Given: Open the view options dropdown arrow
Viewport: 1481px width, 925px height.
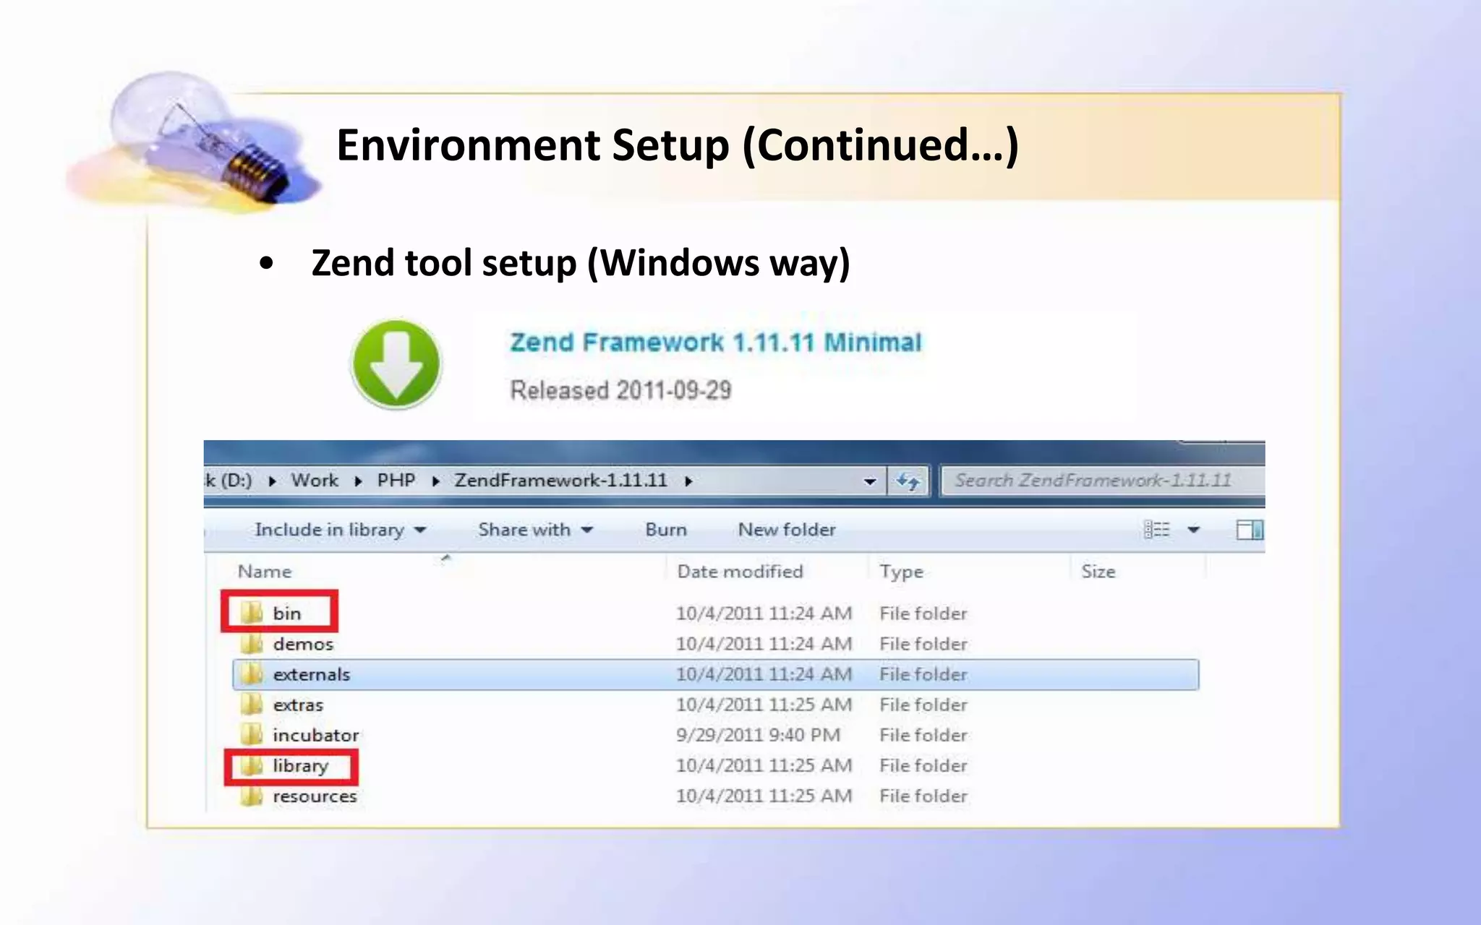Looking at the screenshot, I should pos(1194,530).
